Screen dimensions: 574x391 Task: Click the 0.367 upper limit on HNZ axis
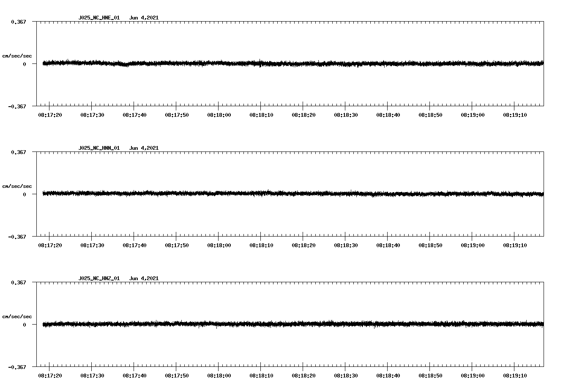[x=18, y=282]
